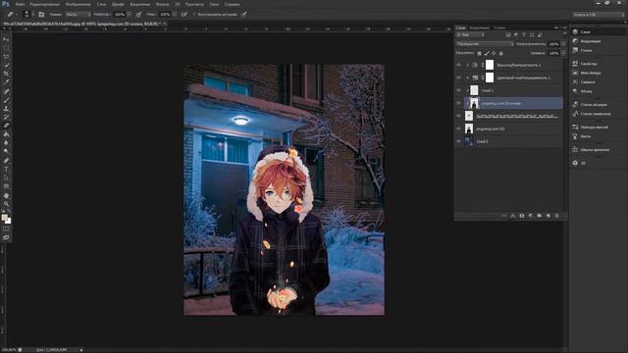This screenshot has height=353, width=628.
Task: Select the Move tool
Action: [x=6, y=39]
